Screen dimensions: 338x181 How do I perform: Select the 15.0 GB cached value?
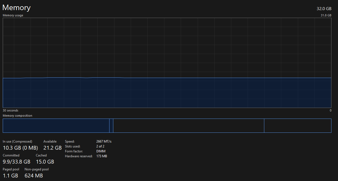click(45, 162)
